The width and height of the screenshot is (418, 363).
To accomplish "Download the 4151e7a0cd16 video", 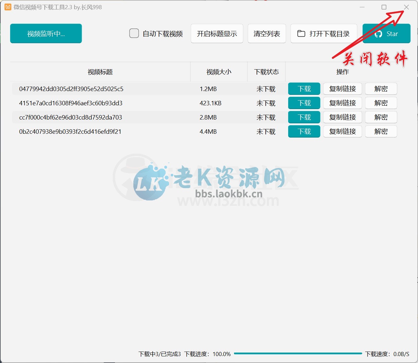I will tap(304, 103).
